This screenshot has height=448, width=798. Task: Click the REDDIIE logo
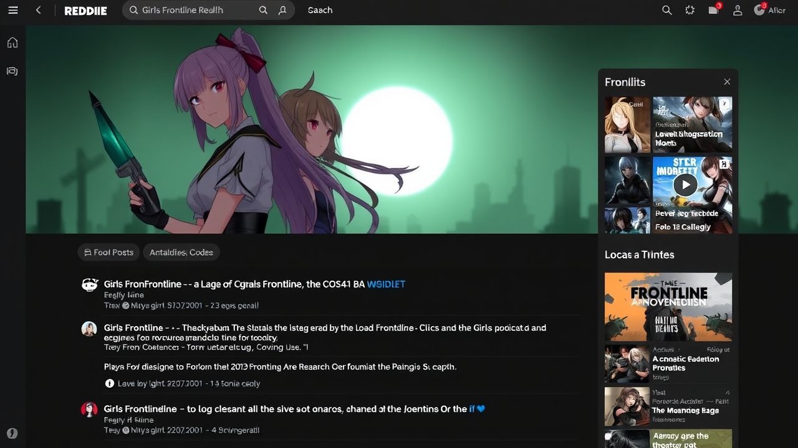coord(85,11)
